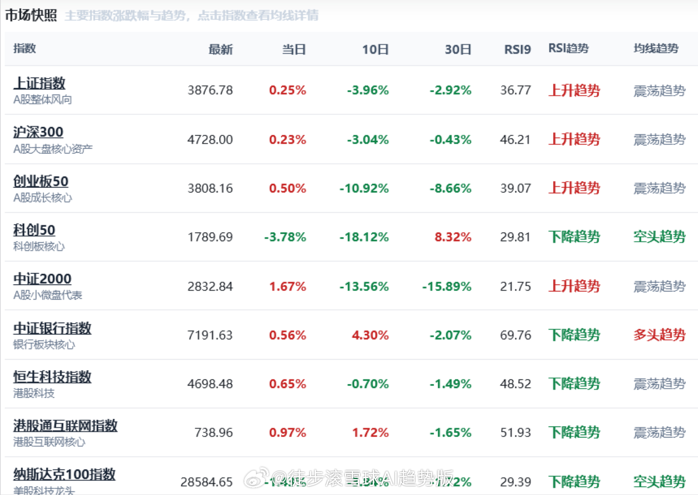
Task: Select latest value 3876.78
Action: 210,90
